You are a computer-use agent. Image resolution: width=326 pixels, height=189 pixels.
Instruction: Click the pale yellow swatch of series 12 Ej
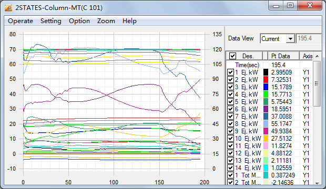(x=266, y=153)
